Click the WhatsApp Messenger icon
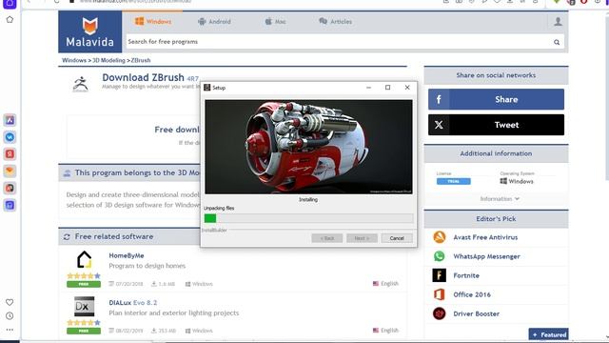 [x=440, y=256]
